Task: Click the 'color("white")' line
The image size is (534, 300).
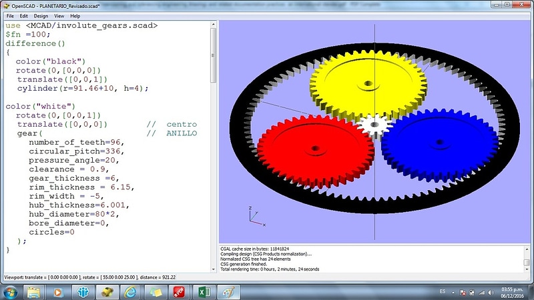Action: (41, 107)
